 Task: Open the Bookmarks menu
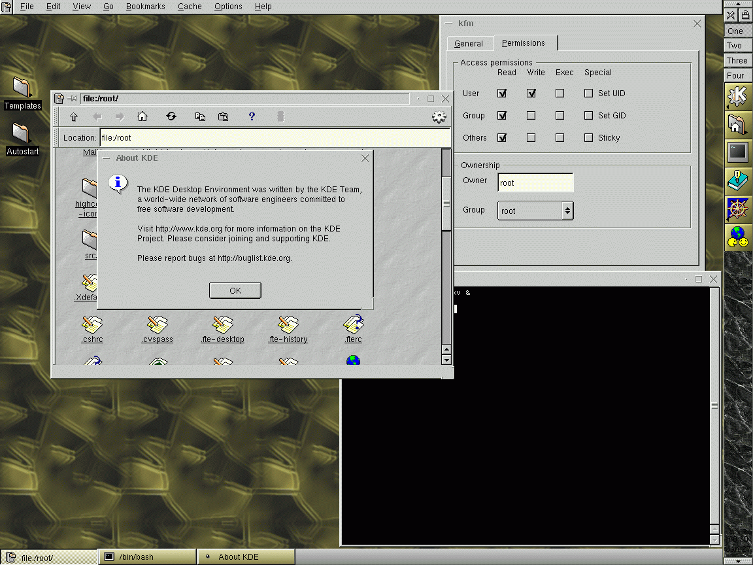[x=146, y=7]
